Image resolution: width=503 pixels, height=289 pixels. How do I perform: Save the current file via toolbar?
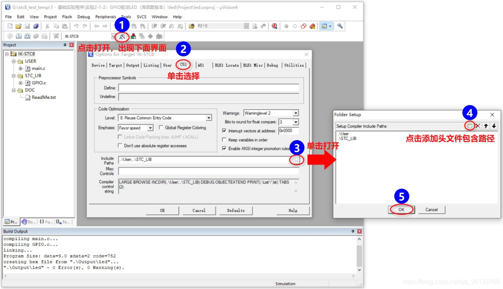(x=27, y=26)
